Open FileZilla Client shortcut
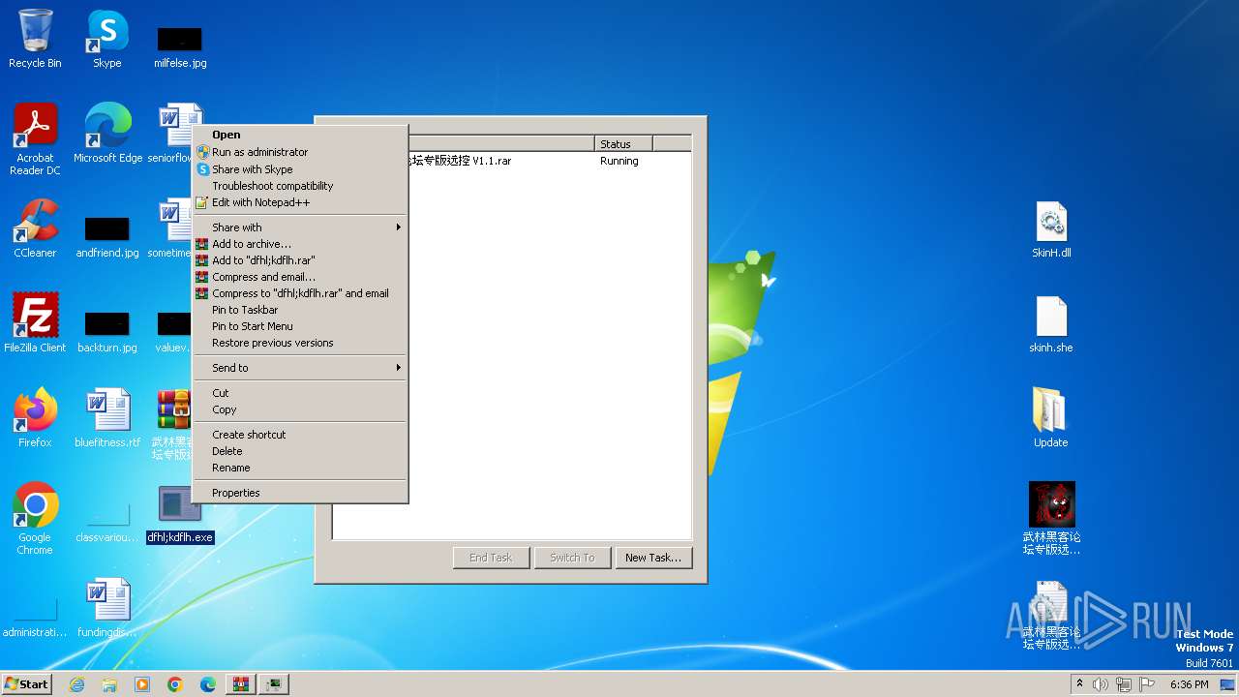The width and height of the screenshot is (1239, 697). pyautogui.click(x=35, y=322)
